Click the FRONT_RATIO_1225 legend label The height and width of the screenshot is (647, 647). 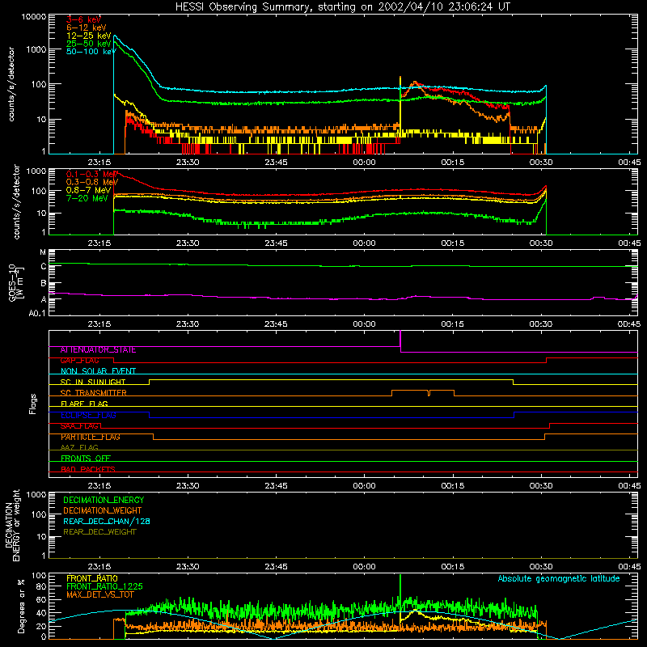(x=104, y=586)
